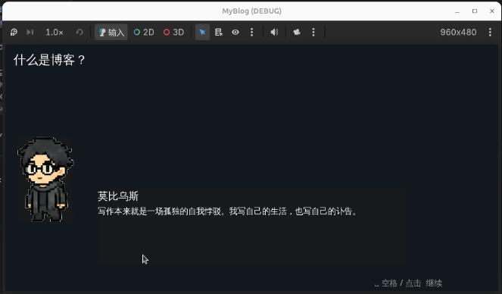Click the pixel-art character portrait
The width and height of the screenshot is (502, 294).
point(45,179)
